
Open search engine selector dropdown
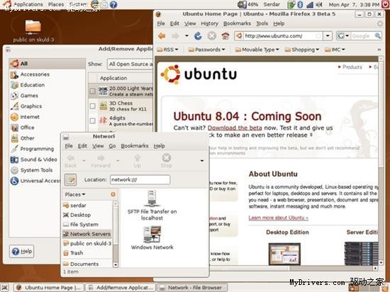click(x=343, y=36)
